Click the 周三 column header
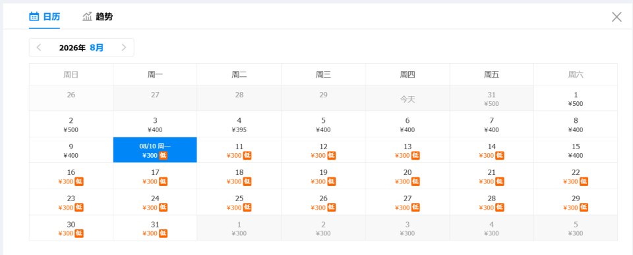The height and width of the screenshot is (255, 633). [x=323, y=74]
